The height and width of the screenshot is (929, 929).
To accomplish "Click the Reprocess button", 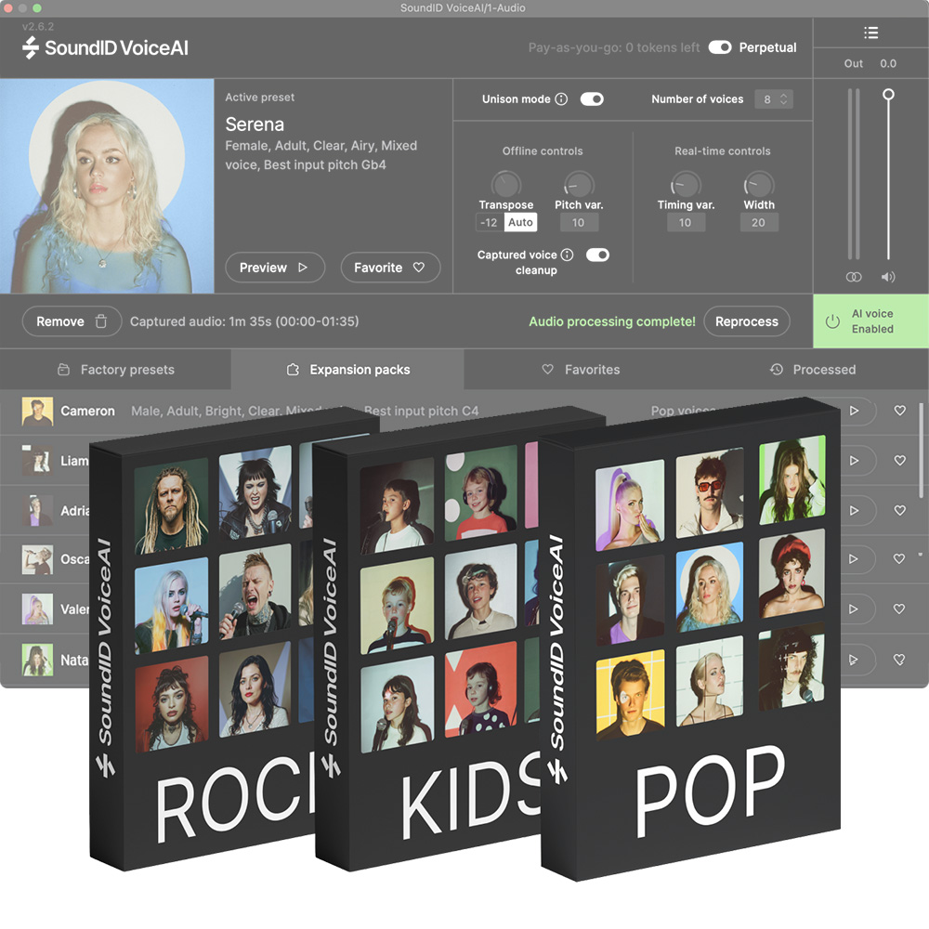I will coord(747,321).
